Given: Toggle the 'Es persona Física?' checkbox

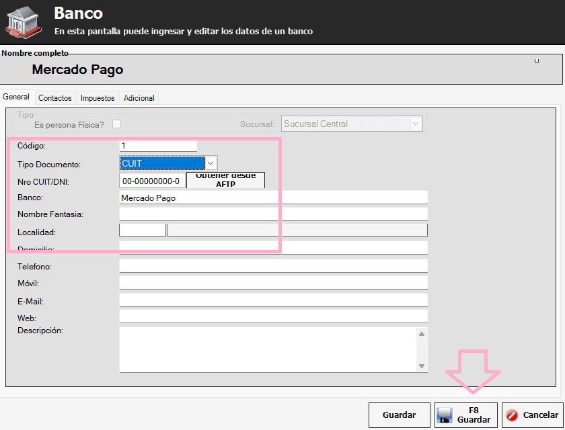Looking at the screenshot, I should pyautogui.click(x=117, y=124).
